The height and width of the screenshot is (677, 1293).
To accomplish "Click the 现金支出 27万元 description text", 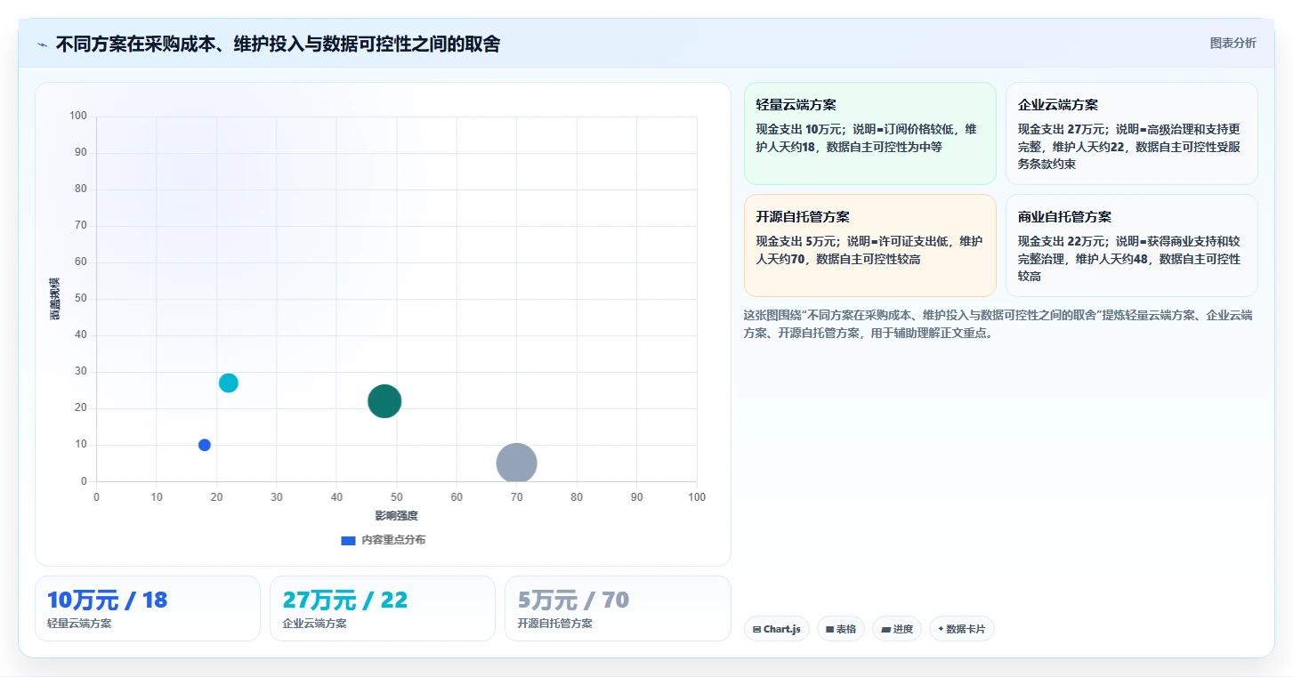I will point(1131,147).
